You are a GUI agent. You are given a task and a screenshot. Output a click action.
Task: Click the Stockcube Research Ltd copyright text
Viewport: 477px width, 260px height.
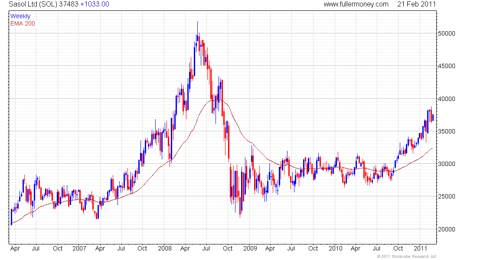pyautogui.click(x=406, y=257)
